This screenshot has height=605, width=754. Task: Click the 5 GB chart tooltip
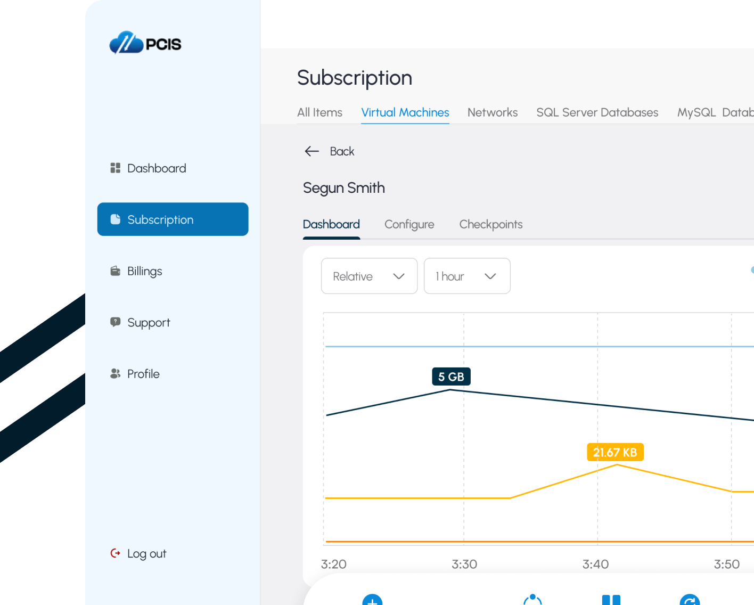click(x=451, y=377)
